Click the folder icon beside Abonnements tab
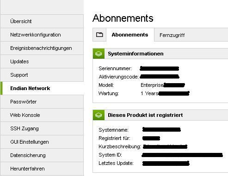The width and height of the screenshot is (228, 176). [x=99, y=35]
